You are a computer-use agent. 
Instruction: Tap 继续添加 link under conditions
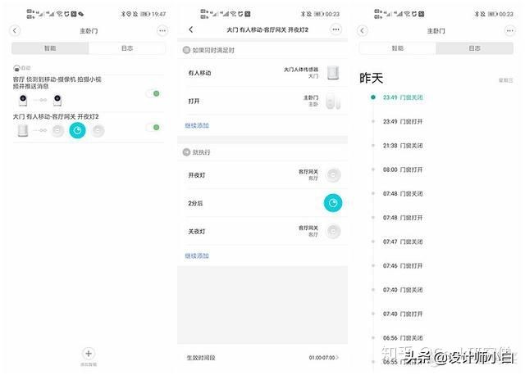[x=197, y=125]
